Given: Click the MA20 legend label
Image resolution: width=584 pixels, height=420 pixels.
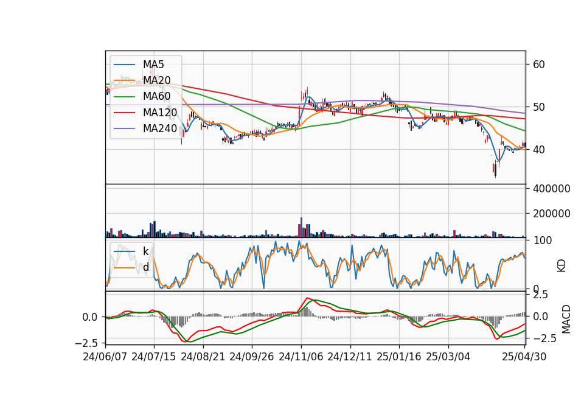Looking at the screenshot, I should point(157,80).
